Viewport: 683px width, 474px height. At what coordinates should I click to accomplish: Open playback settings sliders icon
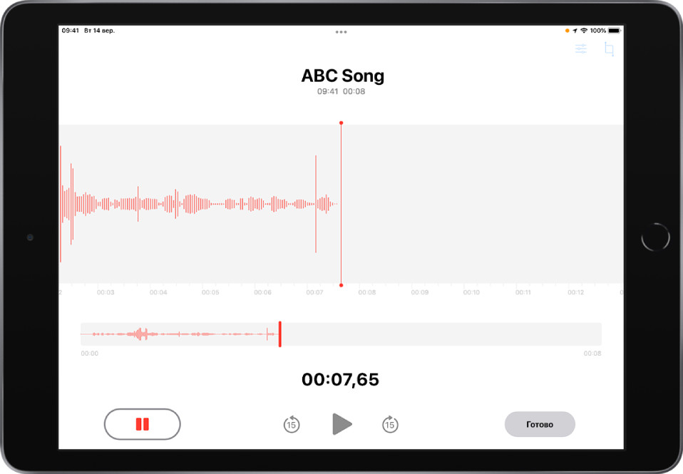(580, 48)
